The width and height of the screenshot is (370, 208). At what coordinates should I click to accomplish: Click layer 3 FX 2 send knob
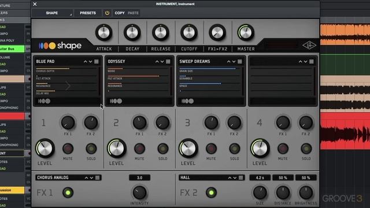[x=234, y=122]
